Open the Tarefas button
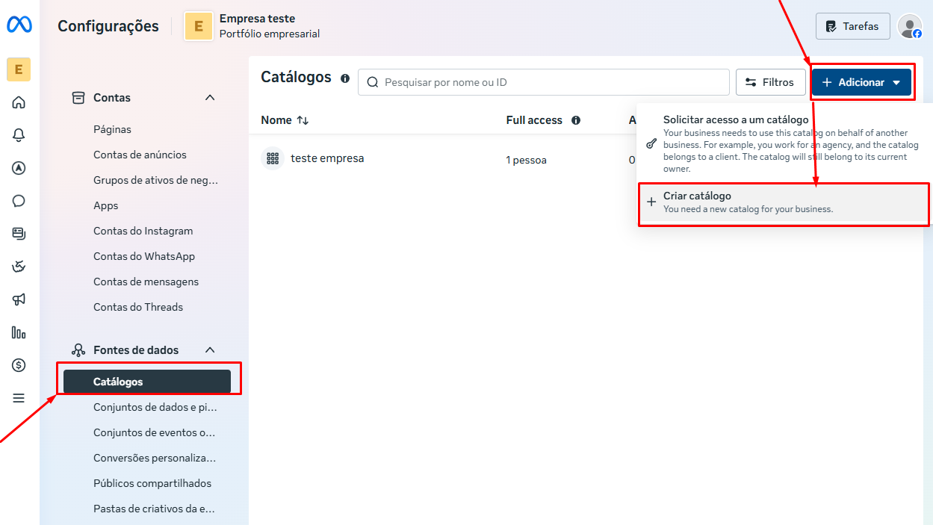 tap(853, 26)
